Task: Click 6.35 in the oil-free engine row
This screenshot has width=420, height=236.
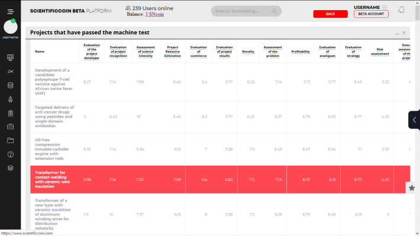Action: [x=87, y=149]
